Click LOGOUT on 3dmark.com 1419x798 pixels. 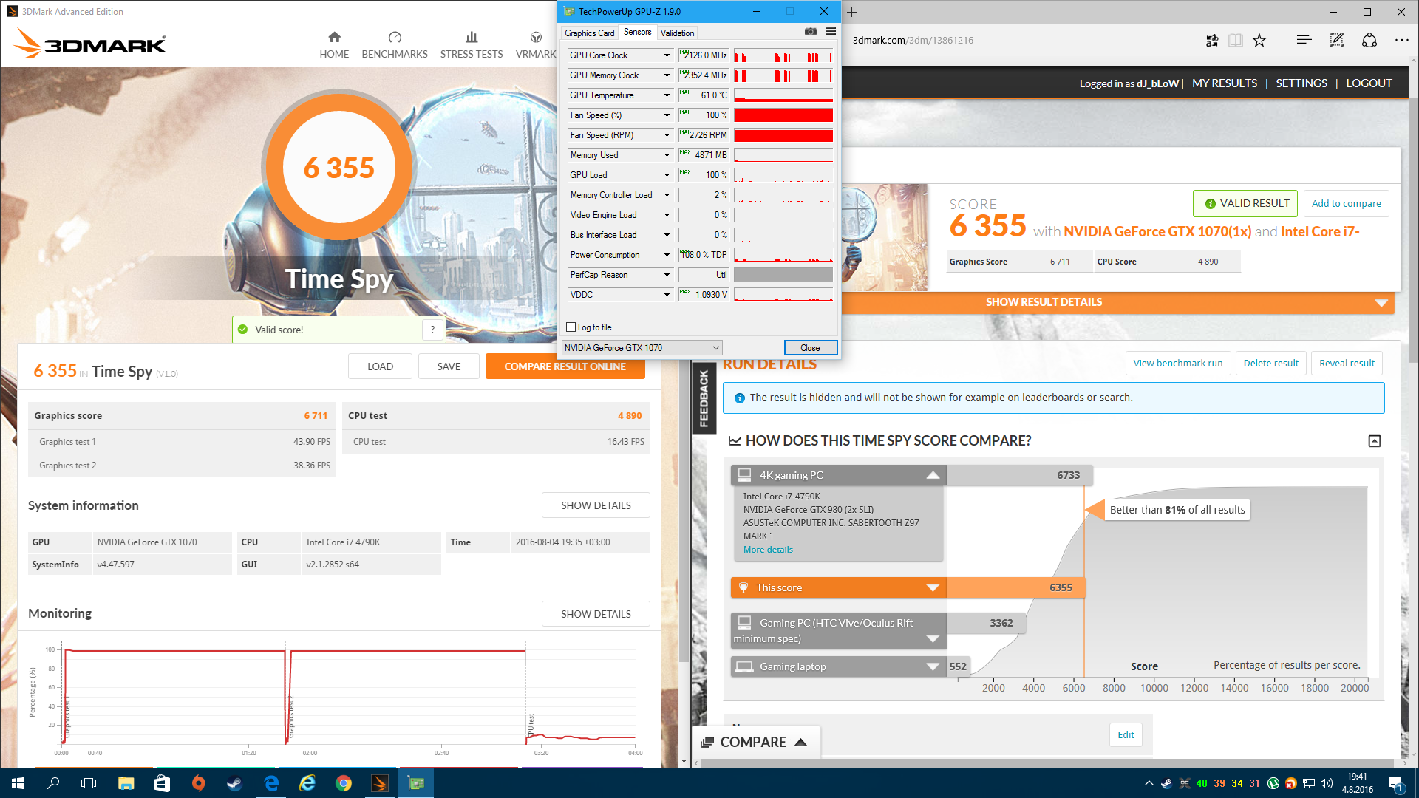pyautogui.click(x=1369, y=83)
